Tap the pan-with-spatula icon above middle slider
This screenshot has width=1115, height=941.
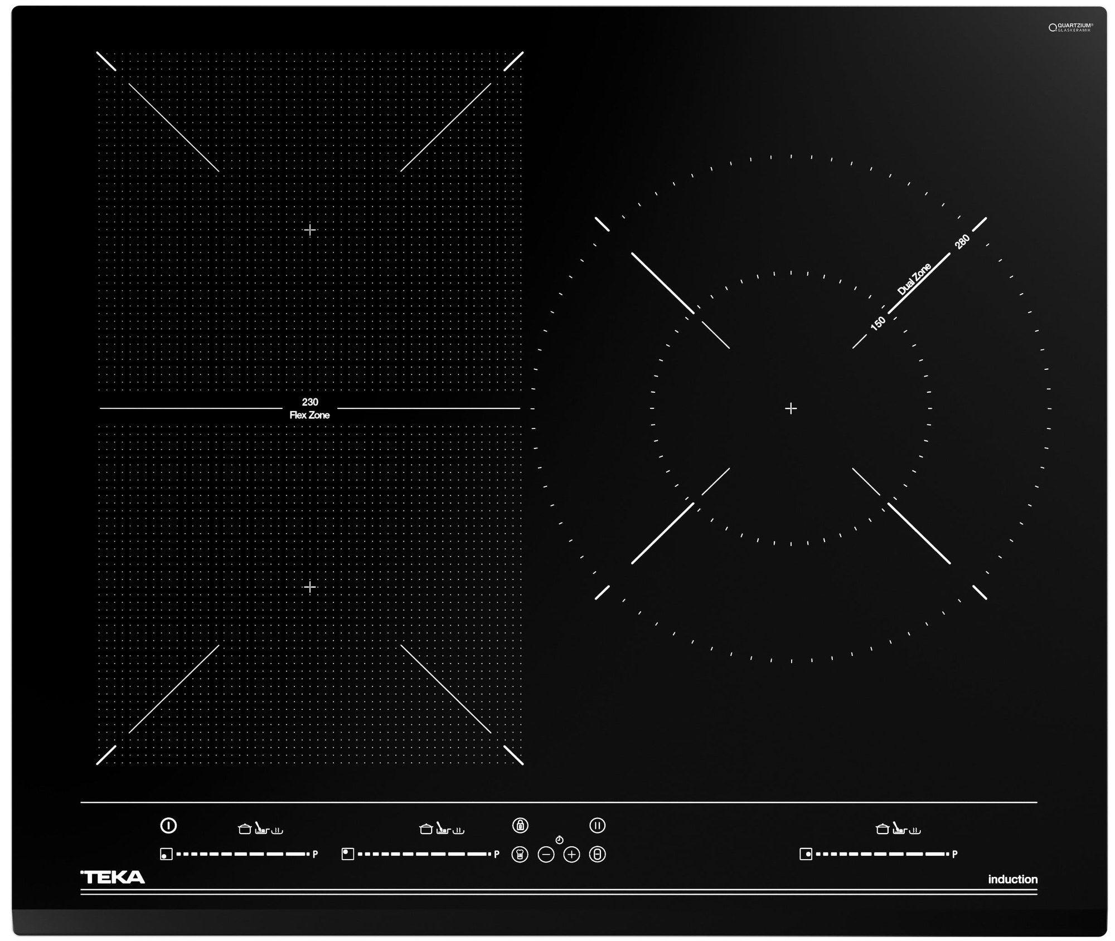tap(443, 828)
